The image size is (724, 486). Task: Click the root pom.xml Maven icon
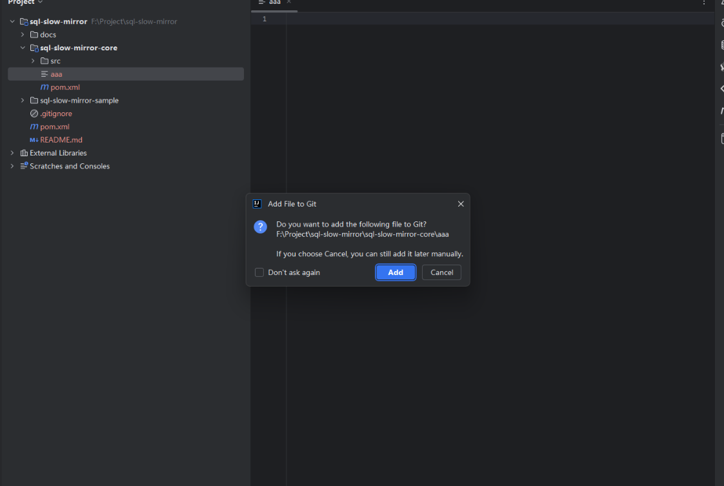(34, 127)
